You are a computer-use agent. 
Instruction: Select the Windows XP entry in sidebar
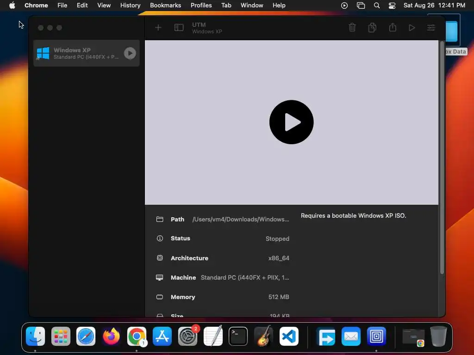tap(87, 53)
